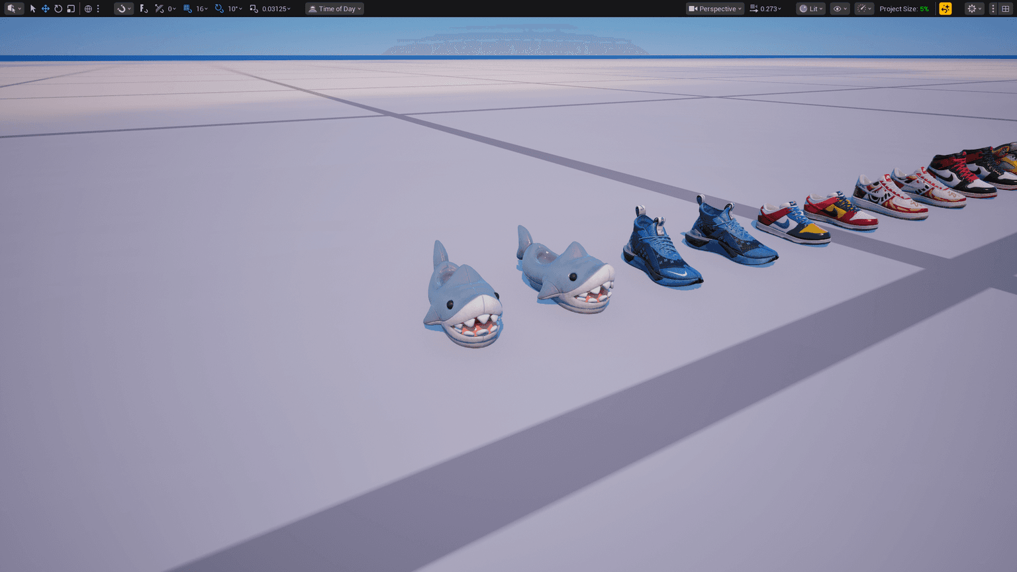
Task: Open the rotation snap 10° dropdown
Action: coord(234,9)
